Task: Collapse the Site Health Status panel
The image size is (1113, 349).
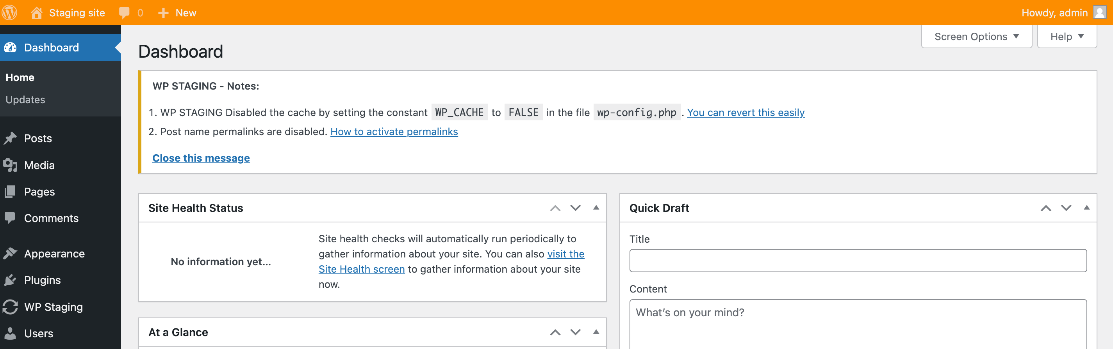Action: 596,208
